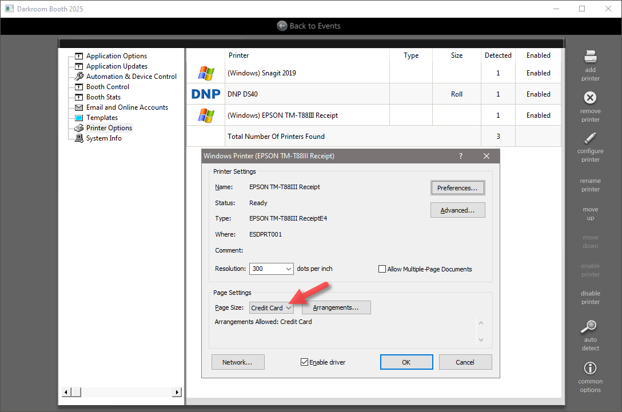The image size is (622, 412).
Task: Select Application Updates in the tree
Action: click(x=117, y=66)
